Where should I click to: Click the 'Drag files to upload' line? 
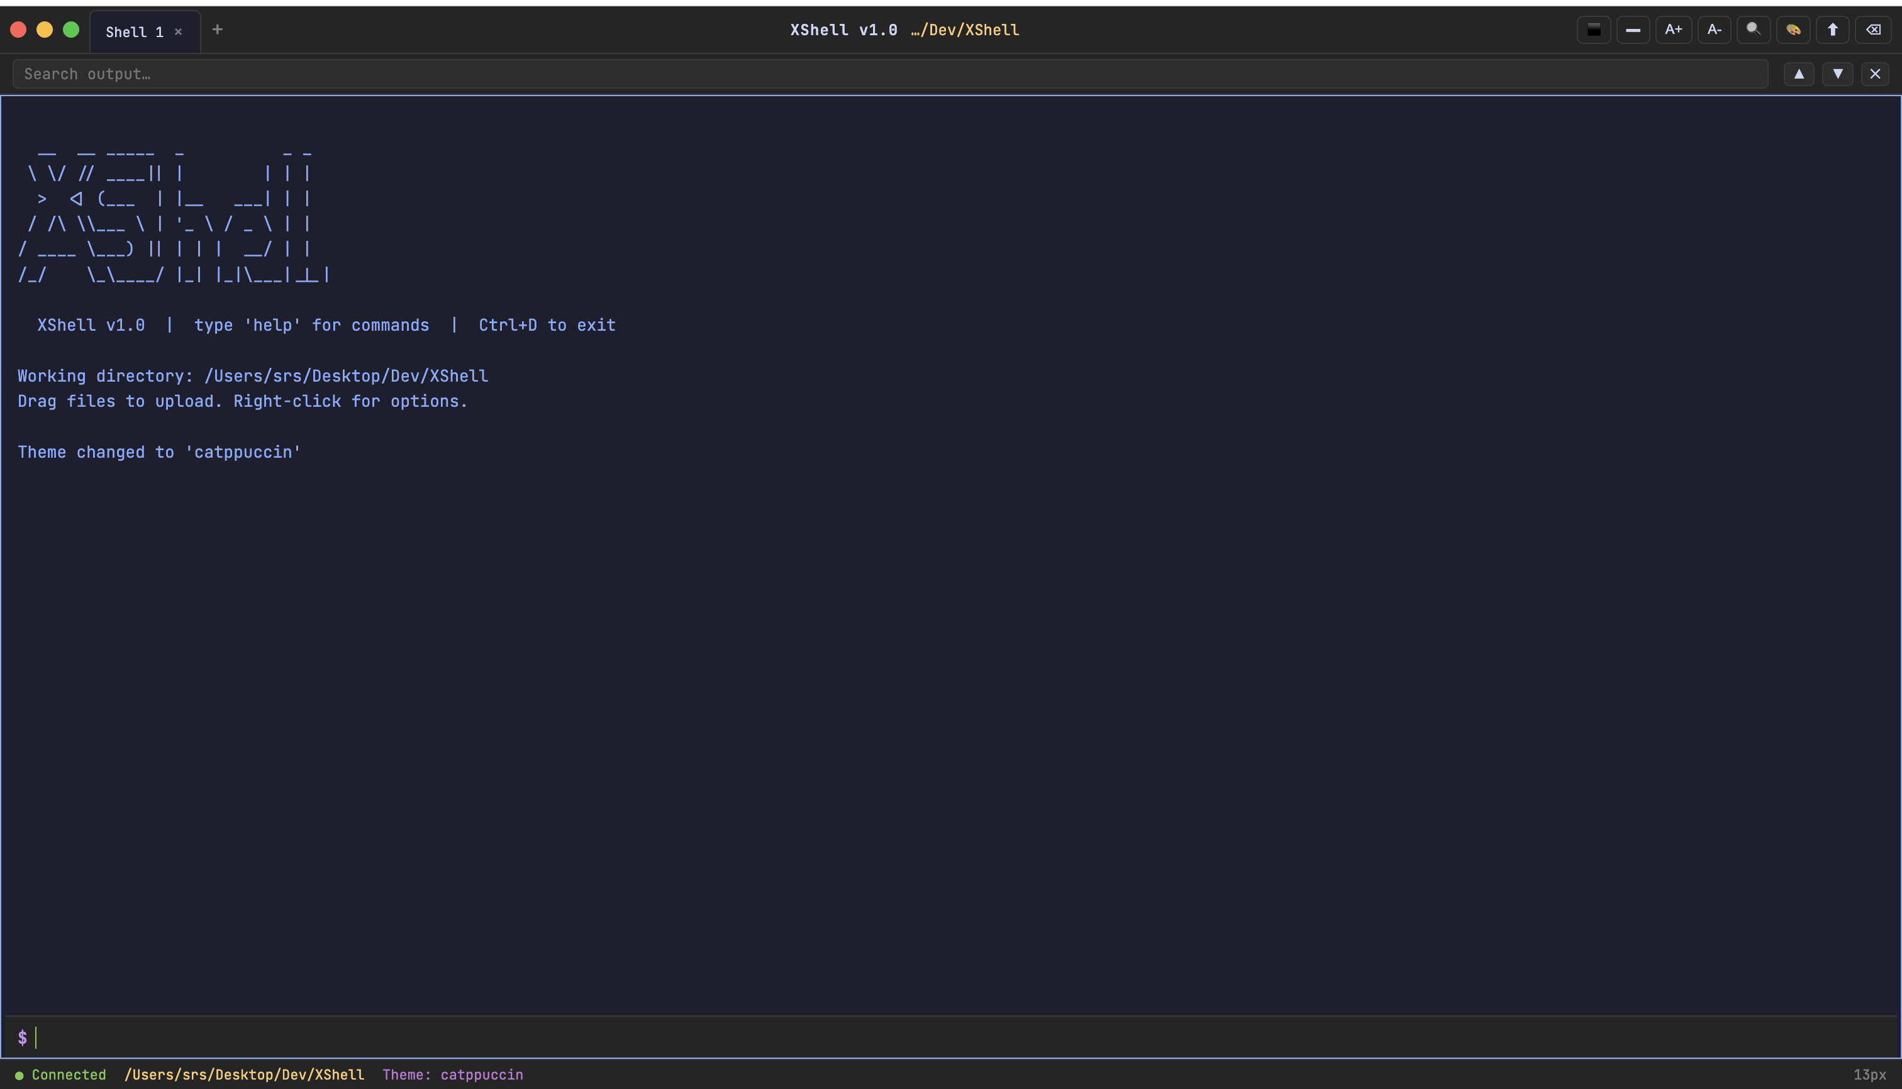point(242,402)
